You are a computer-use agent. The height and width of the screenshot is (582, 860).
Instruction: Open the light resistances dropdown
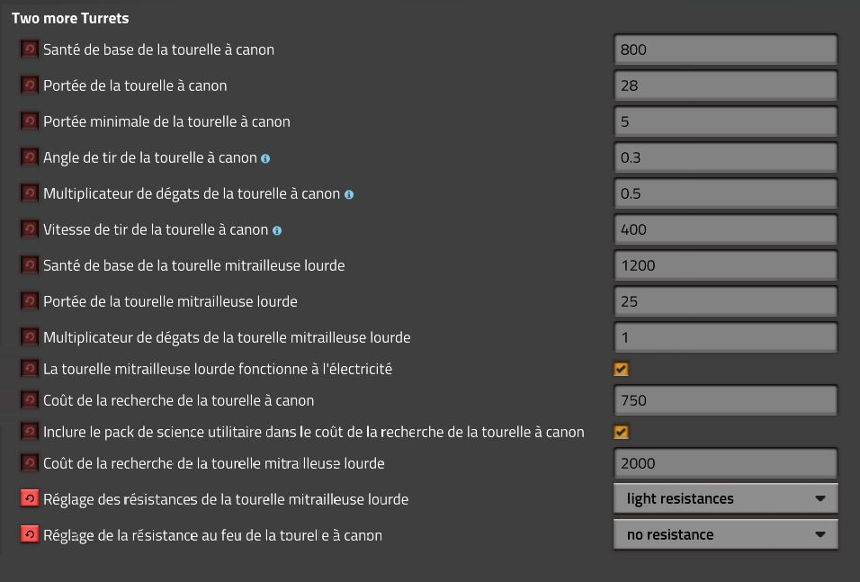coord(725,498)
